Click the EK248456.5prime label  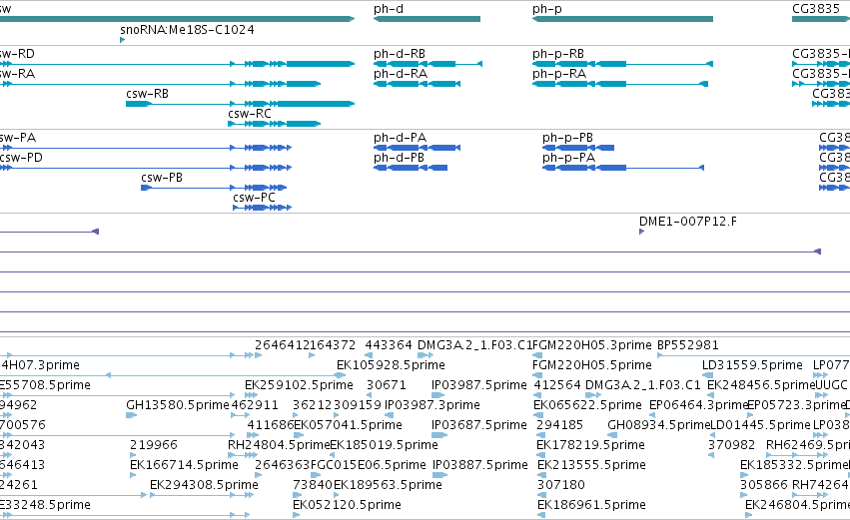[762, 385]
